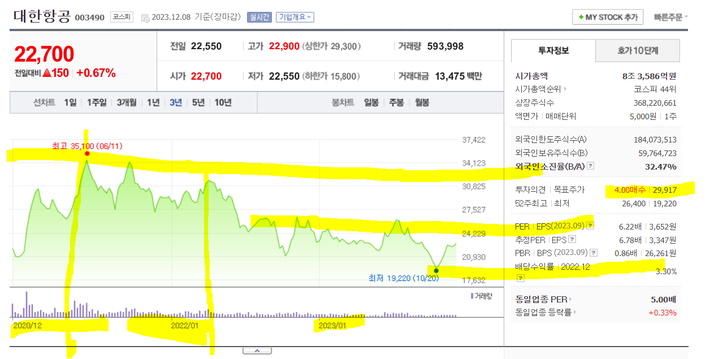714x359 pixels.
Task: Select the 10년 line chart period
Action: coord(223,102)
